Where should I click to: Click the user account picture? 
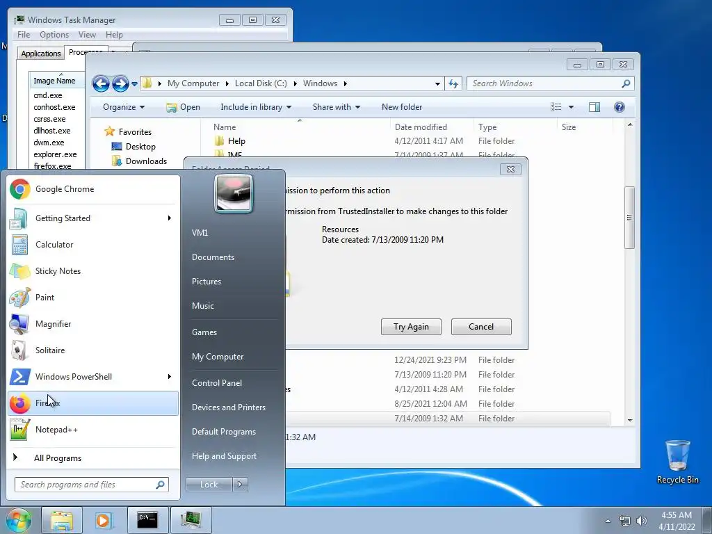pyautogui.click(x=234, y=194)
